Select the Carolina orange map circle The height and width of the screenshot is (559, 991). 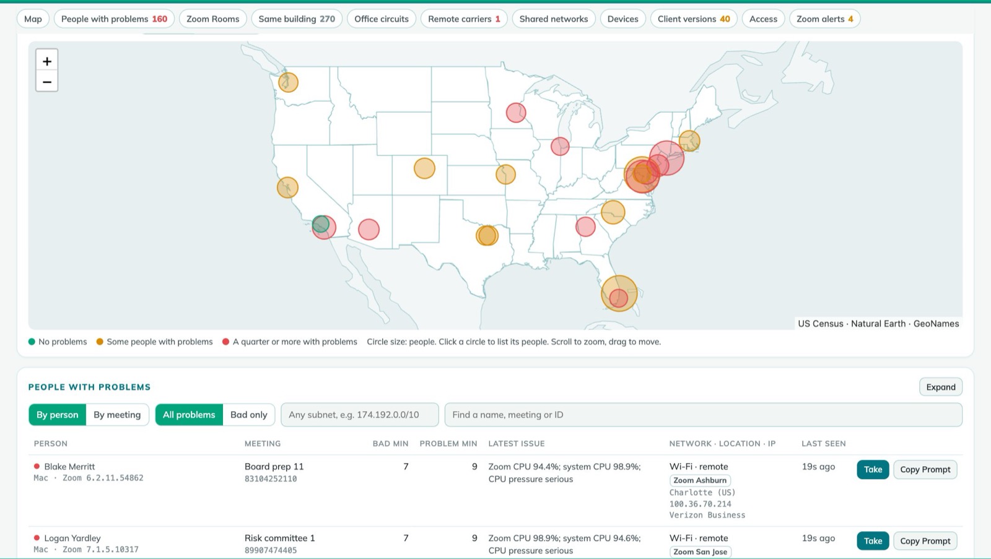pyautogui.click(x=613, y=212)
